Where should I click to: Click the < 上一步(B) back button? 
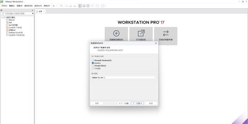tap(124, 103)
